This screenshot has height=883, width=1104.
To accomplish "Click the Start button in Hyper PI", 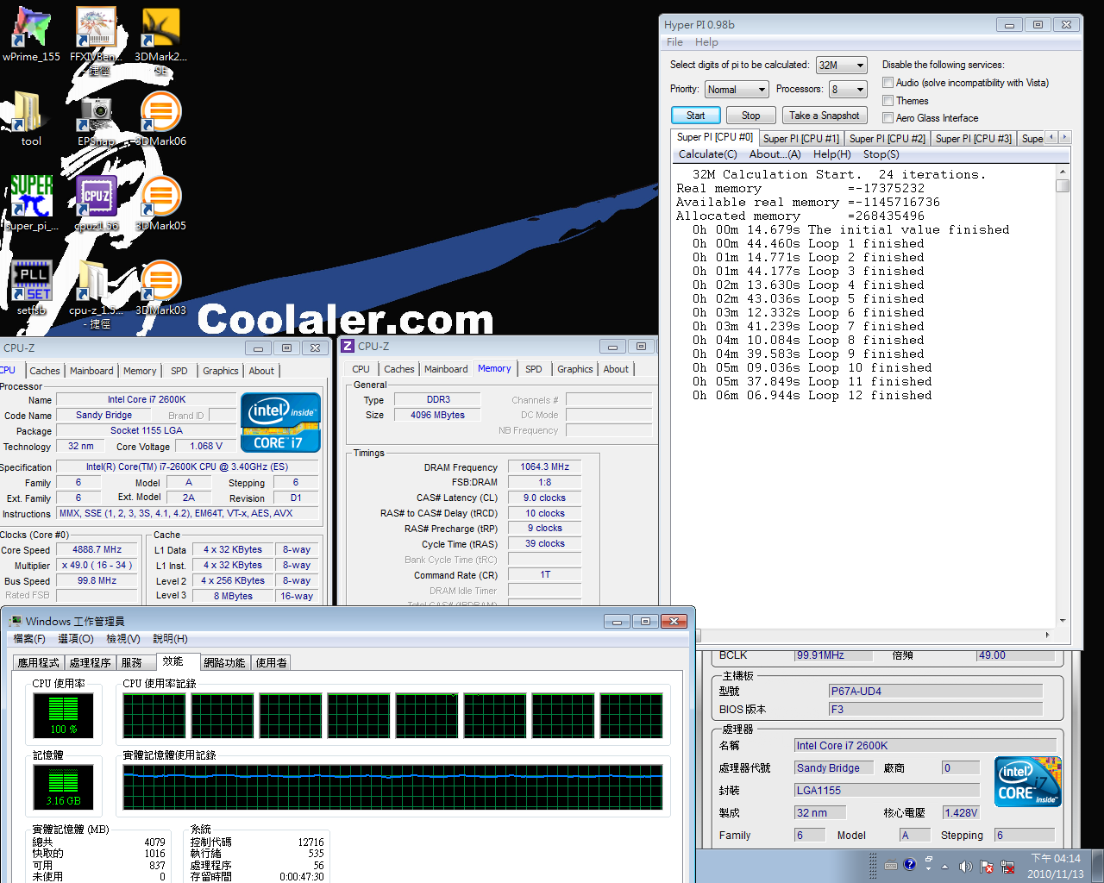I will click(x=695, y=116).
